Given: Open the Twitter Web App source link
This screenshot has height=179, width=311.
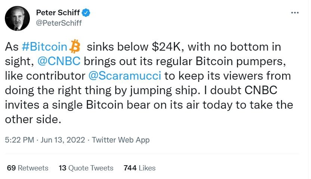Looking at the screenshot, I should pos(121,140).
